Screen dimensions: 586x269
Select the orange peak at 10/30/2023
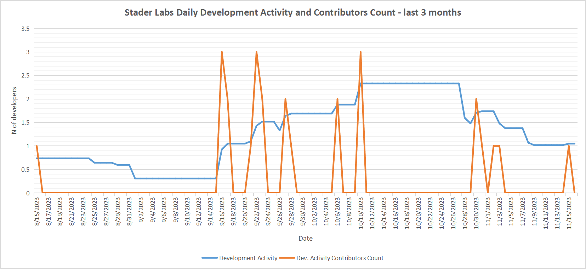[x=476, y=99]
